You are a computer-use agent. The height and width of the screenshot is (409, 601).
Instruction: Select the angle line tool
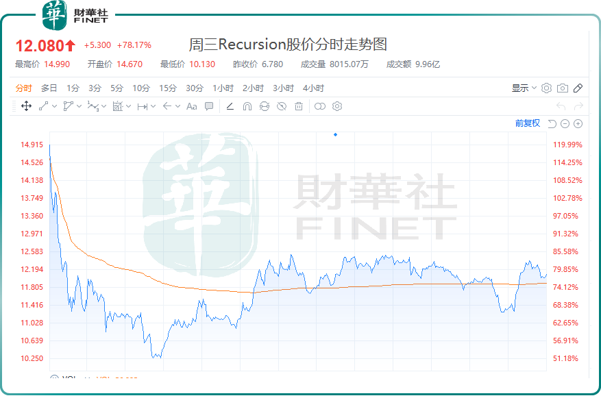[230, 106]
